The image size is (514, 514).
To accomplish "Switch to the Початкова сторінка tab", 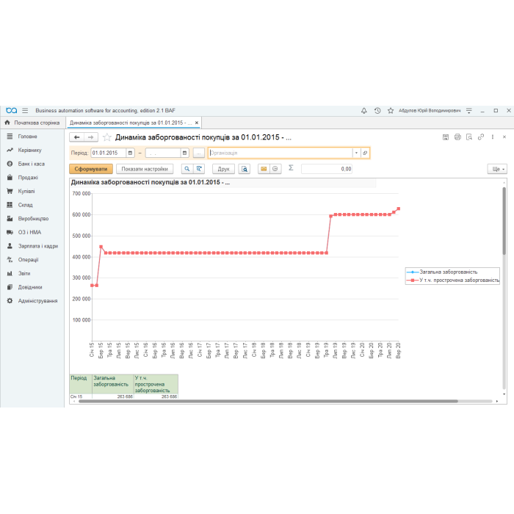I will (32, 123).
